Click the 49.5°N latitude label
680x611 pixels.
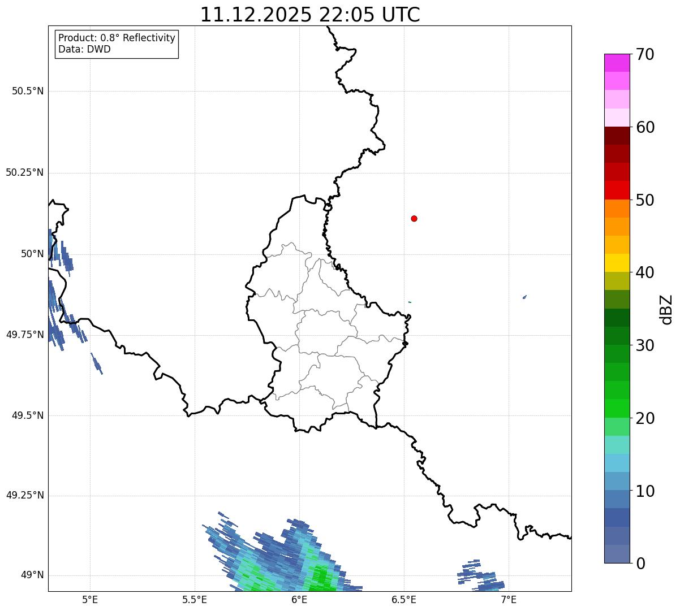point(28,415)
